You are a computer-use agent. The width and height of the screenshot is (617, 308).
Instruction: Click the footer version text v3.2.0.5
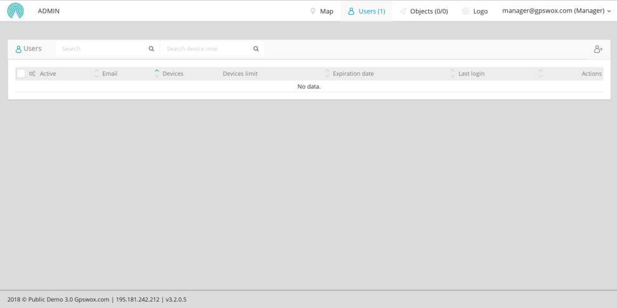176,299
